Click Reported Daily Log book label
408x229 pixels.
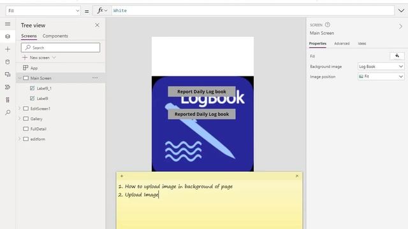[x=201, y=114]
